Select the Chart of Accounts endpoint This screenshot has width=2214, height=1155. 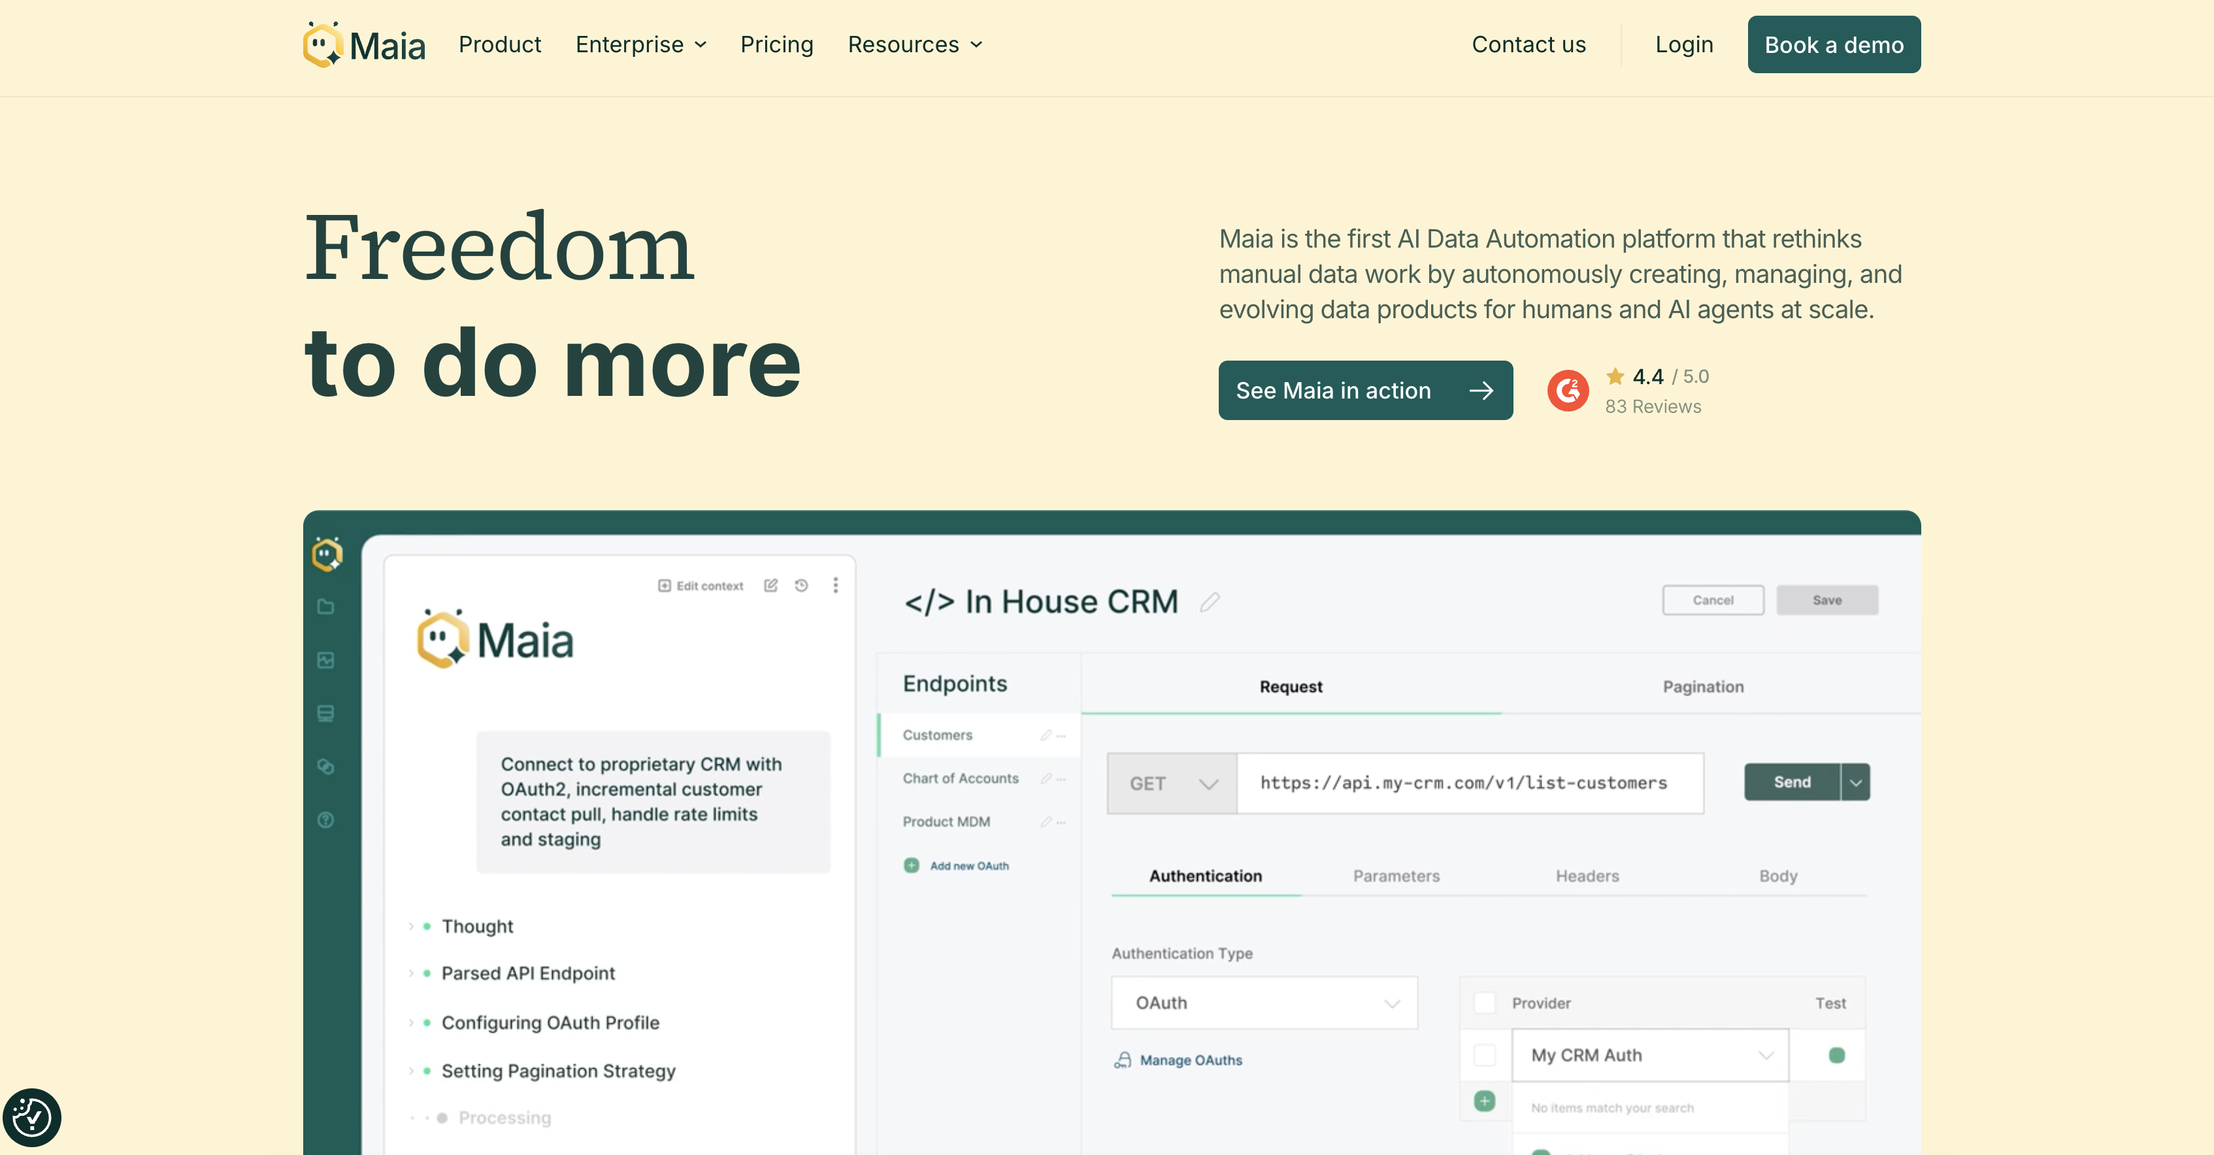(979, 779)
